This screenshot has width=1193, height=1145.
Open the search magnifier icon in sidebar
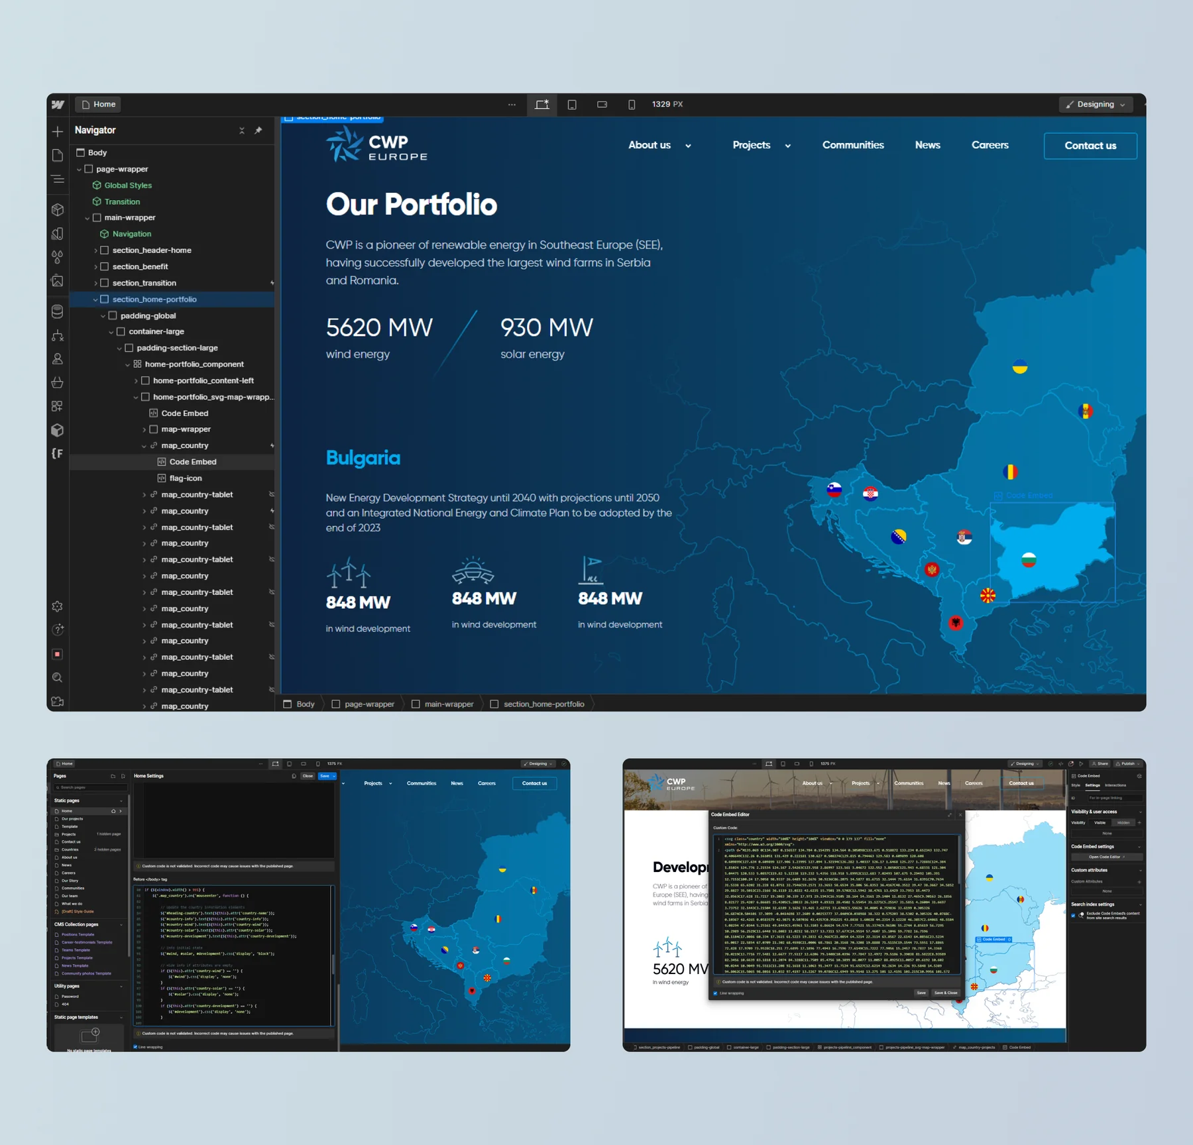click(x=58, y=677)
